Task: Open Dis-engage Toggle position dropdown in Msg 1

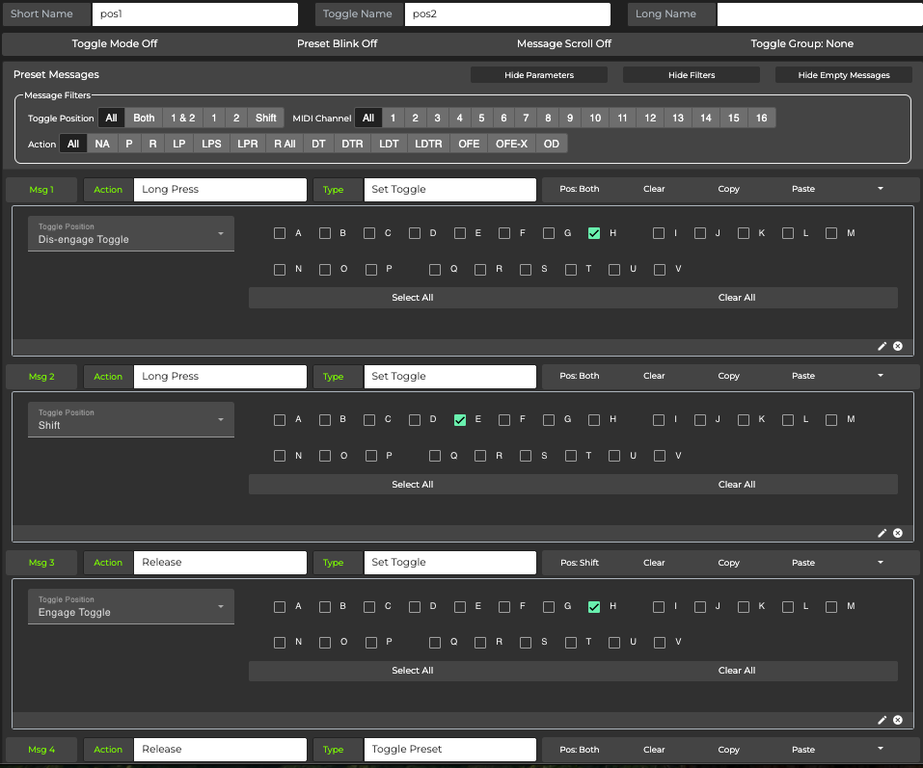Action: pyautogui.click(x=130, y=233)
